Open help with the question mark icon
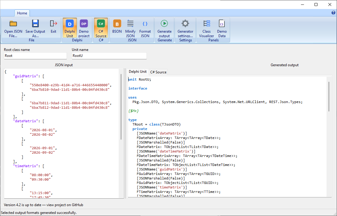Viewport: 337px width, 216px height. point(333,13)
